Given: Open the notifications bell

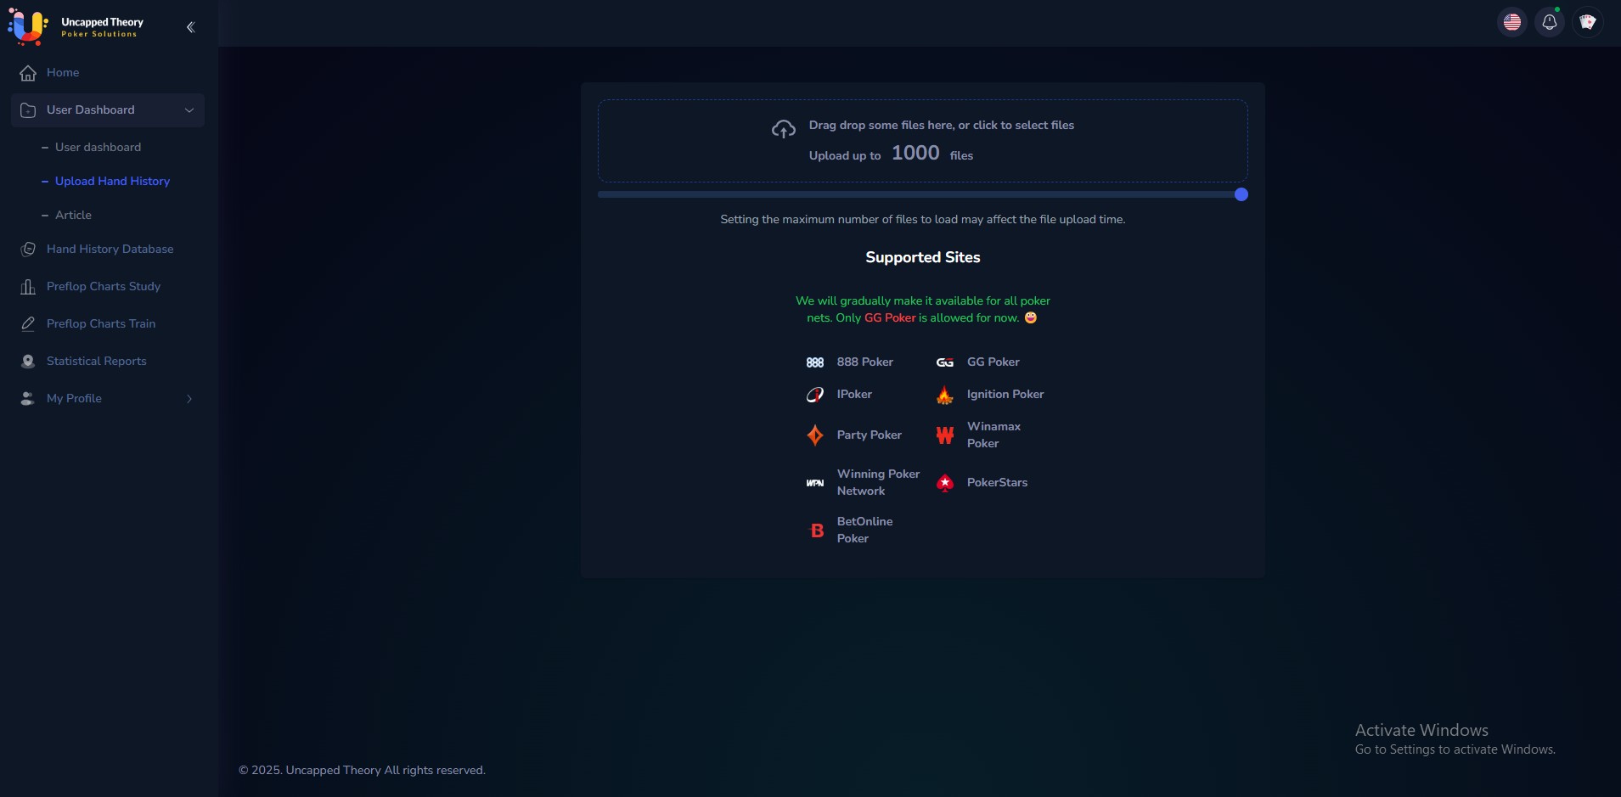Looking at the screenshot, I should tap(1550, 22).
